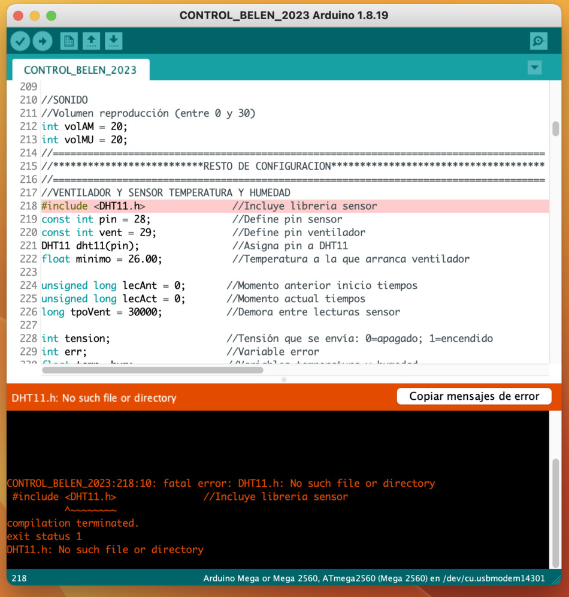Click line 'int volAM = 20;'
This screenshot has height=597, width=569.
pyautogui.click(x=84, y=126)
